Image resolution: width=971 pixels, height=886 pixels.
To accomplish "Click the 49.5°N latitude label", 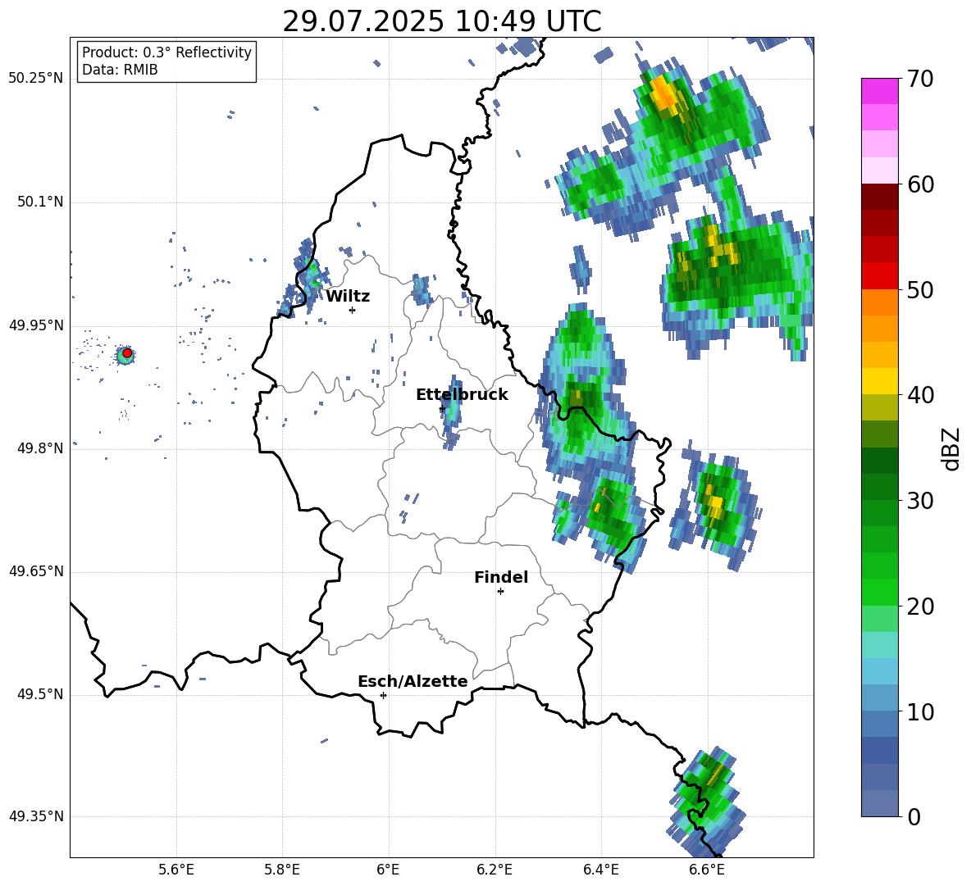I will [39, 694].
